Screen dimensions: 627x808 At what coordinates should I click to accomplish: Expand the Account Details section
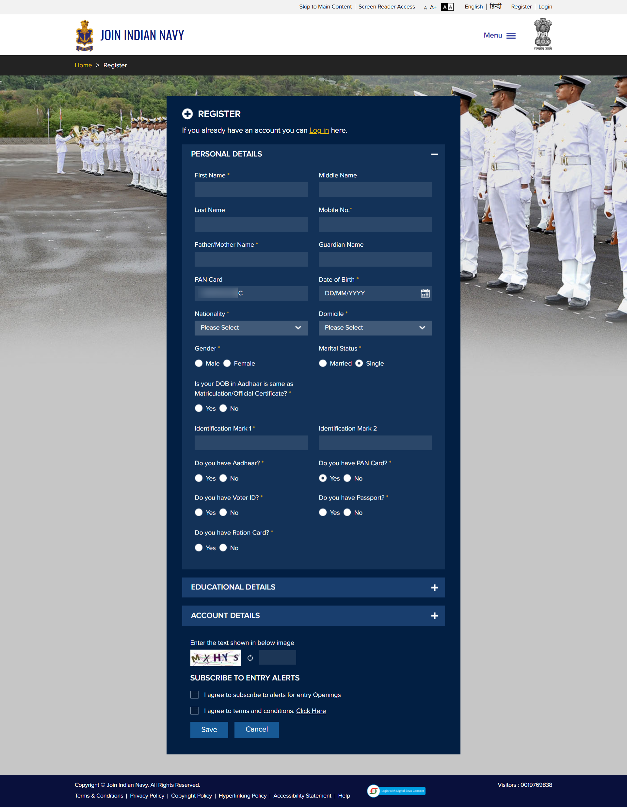click(x=434, y=616)
